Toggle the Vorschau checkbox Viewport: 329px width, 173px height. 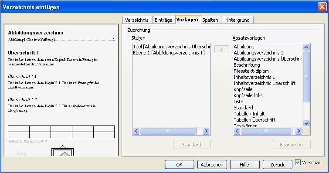[298, 162]
